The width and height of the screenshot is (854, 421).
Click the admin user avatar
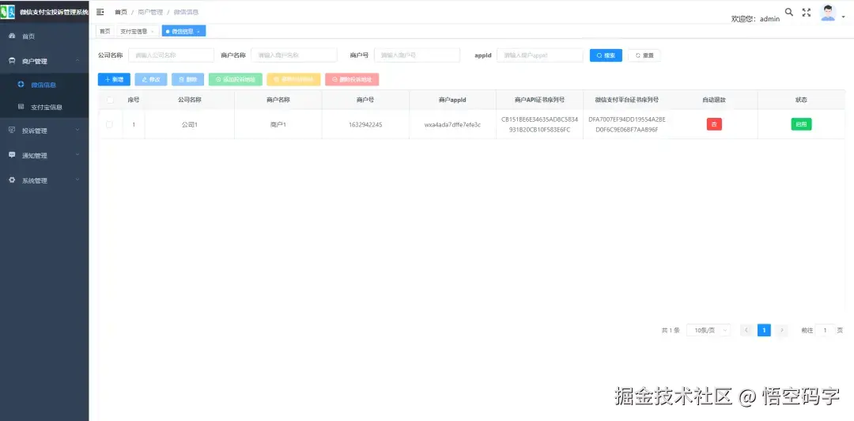coord(828,13)
